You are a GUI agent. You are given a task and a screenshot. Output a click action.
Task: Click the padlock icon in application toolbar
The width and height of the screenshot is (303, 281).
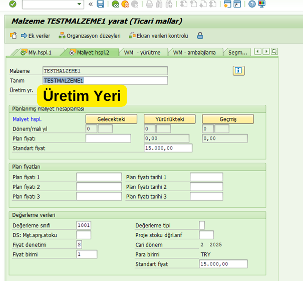pyautogui.click(x=200, y=36)
